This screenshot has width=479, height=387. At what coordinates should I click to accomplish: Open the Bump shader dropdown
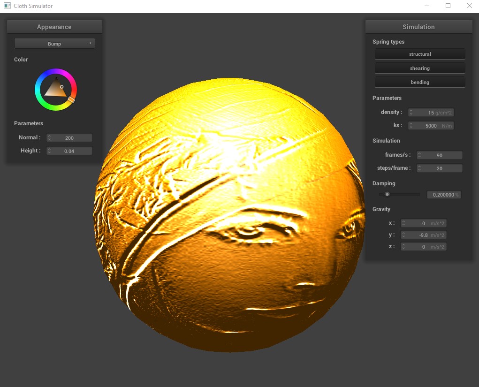(54, 44)
